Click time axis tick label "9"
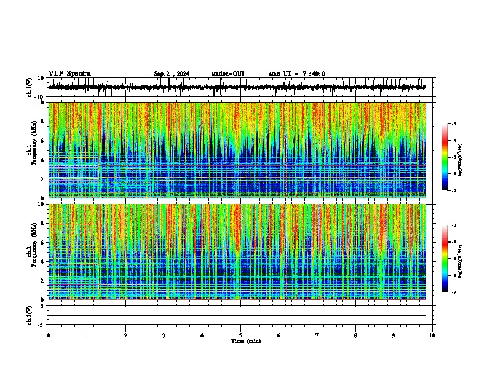 pos(394,335)
